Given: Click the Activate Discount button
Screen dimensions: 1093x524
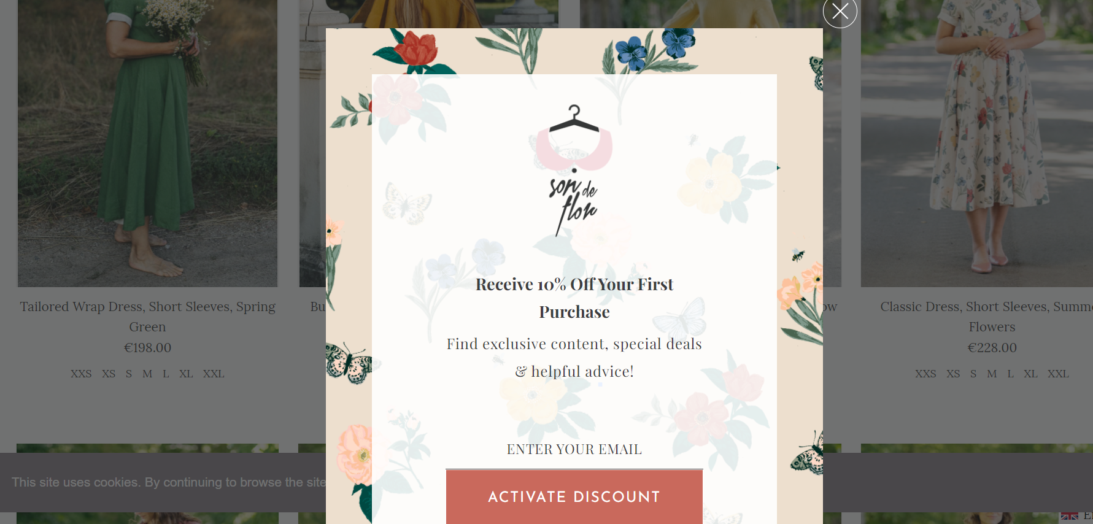Looking at the screenshot, I should coord(574,497).
